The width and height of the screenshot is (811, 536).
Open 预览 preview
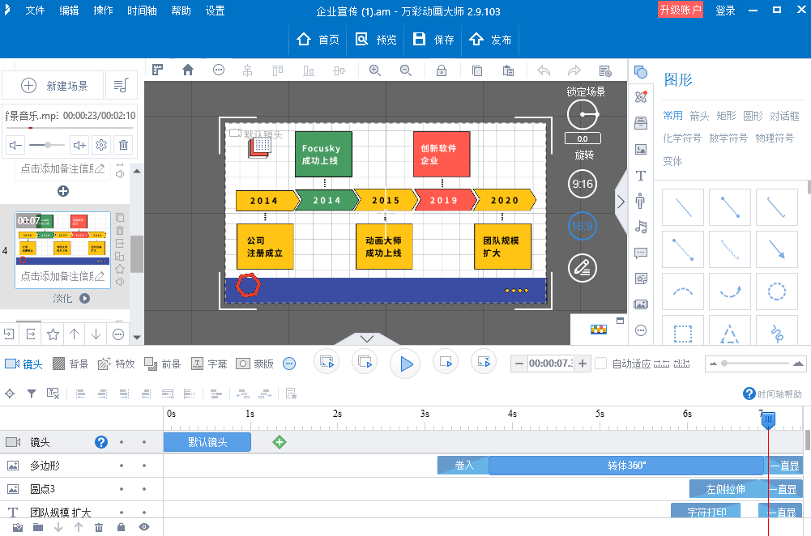click(375, 40)
